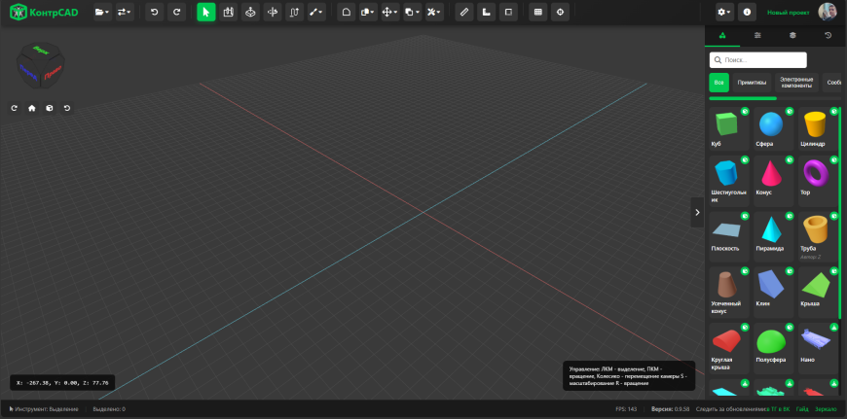Screen dimensions: 847x419
Task: Add the Куб shape
Action: [x=729, y=128]
